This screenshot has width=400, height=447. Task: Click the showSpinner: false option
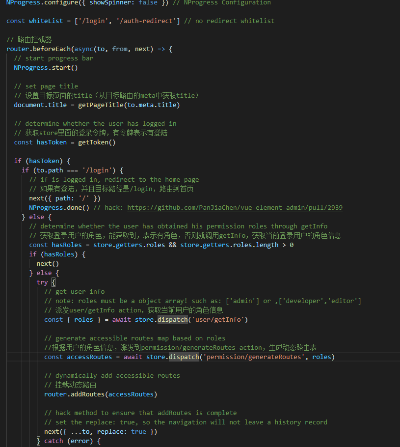click(123, 3)
